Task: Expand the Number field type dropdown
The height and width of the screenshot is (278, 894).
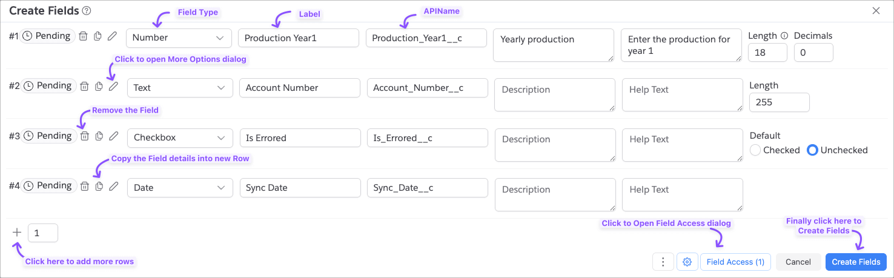Action: pos(179,38)
